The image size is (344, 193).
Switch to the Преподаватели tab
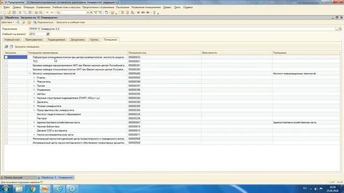click(x=33, y=40)
